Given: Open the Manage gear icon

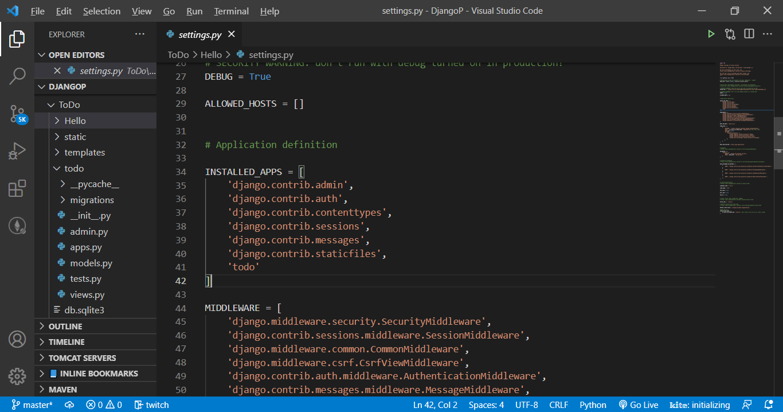Looking at the screenshot, I should 17,376.
